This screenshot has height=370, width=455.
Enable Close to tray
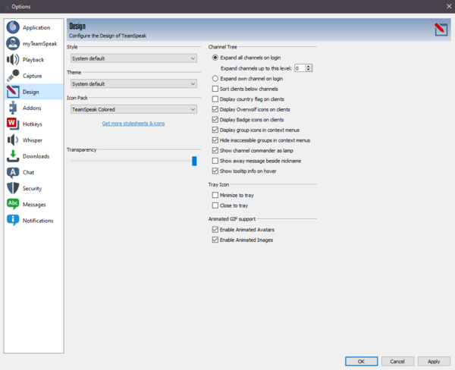tap(215, 205)
